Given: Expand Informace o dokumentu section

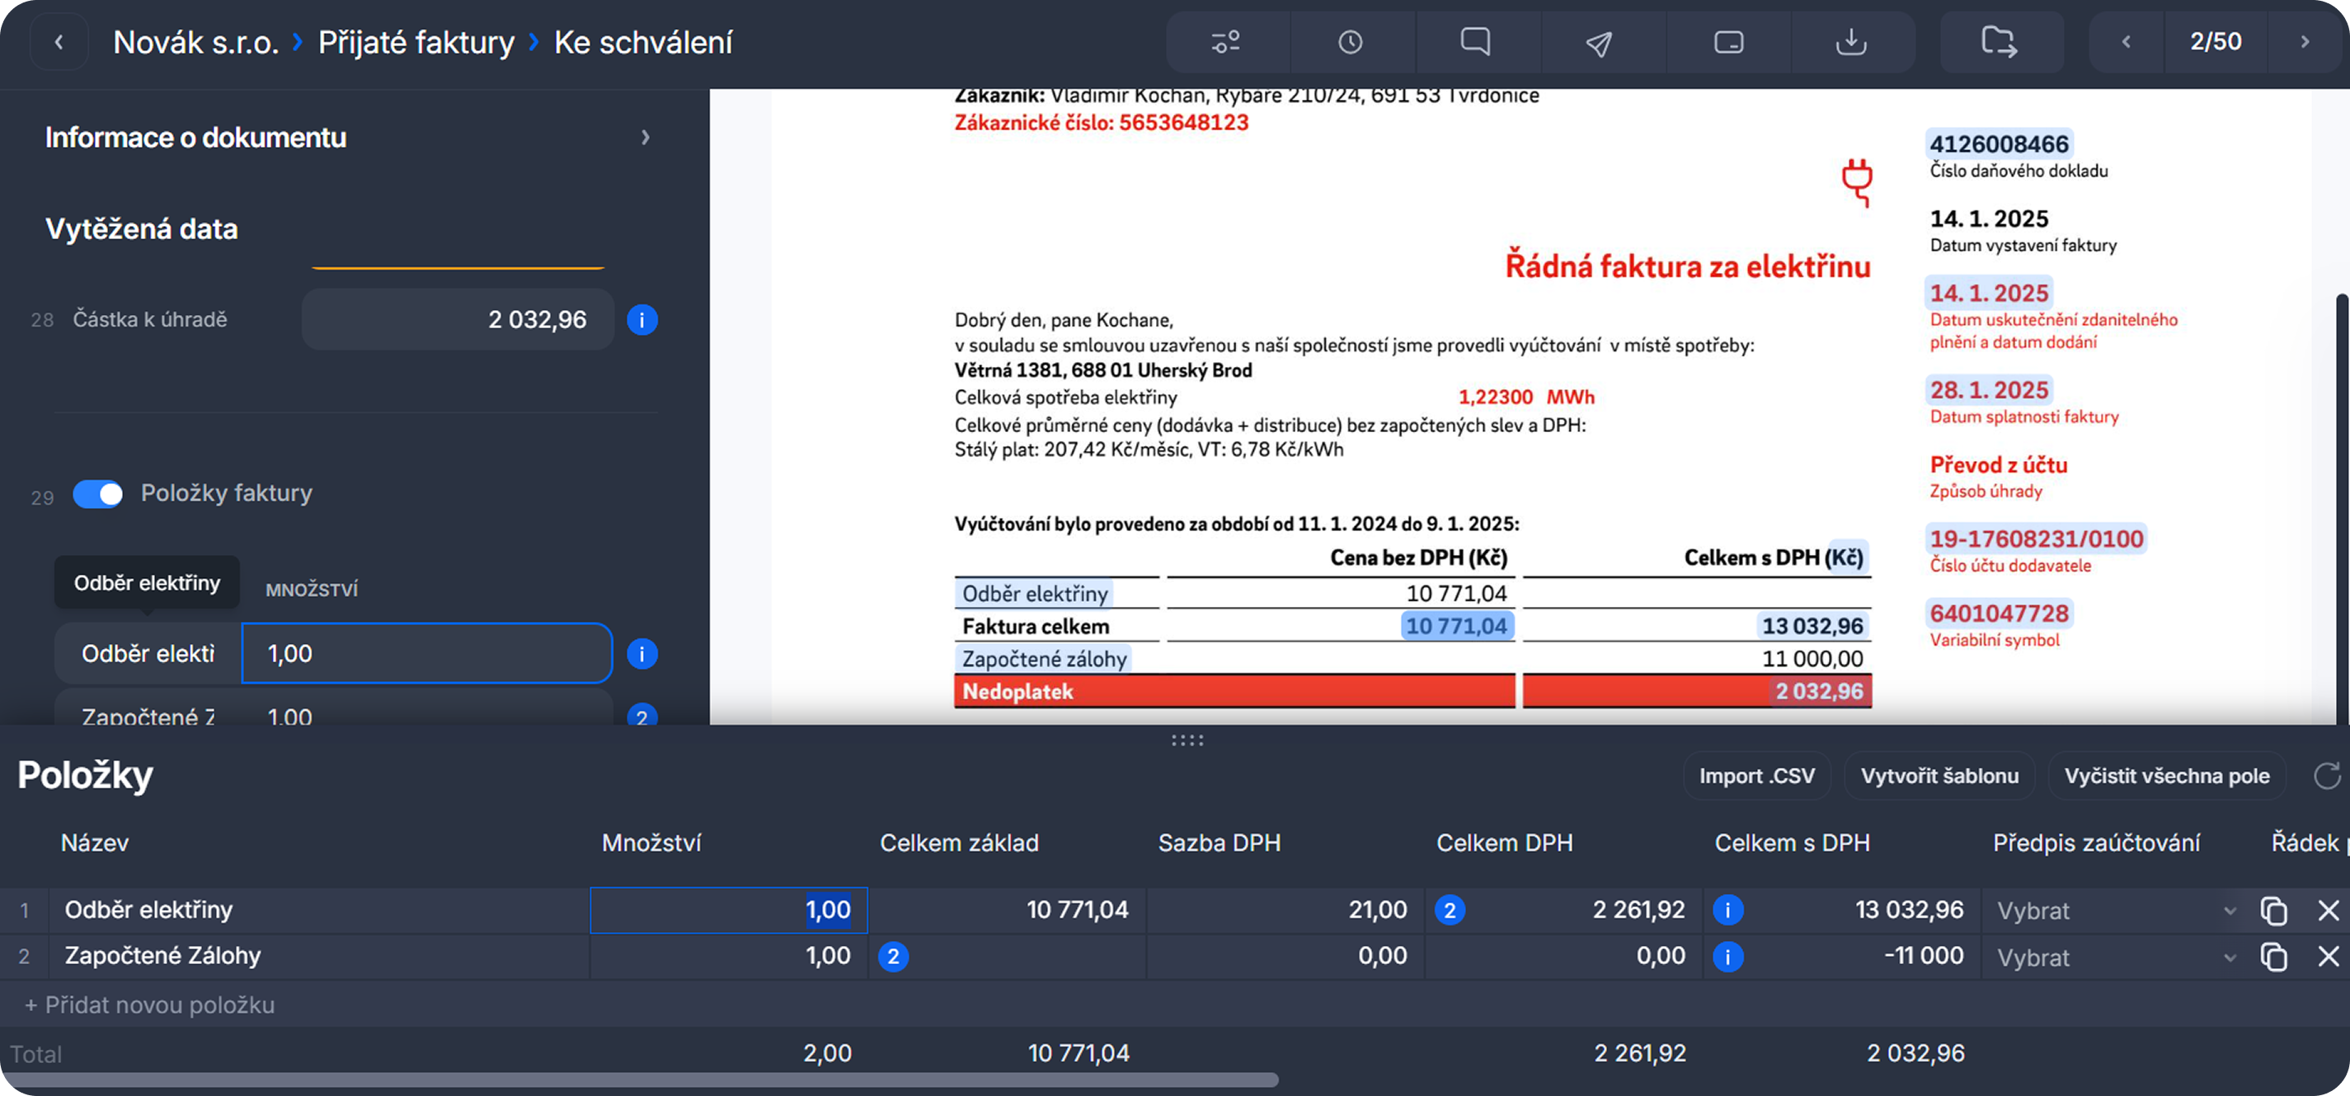Looking at the screenshot, I should (645, 138).
